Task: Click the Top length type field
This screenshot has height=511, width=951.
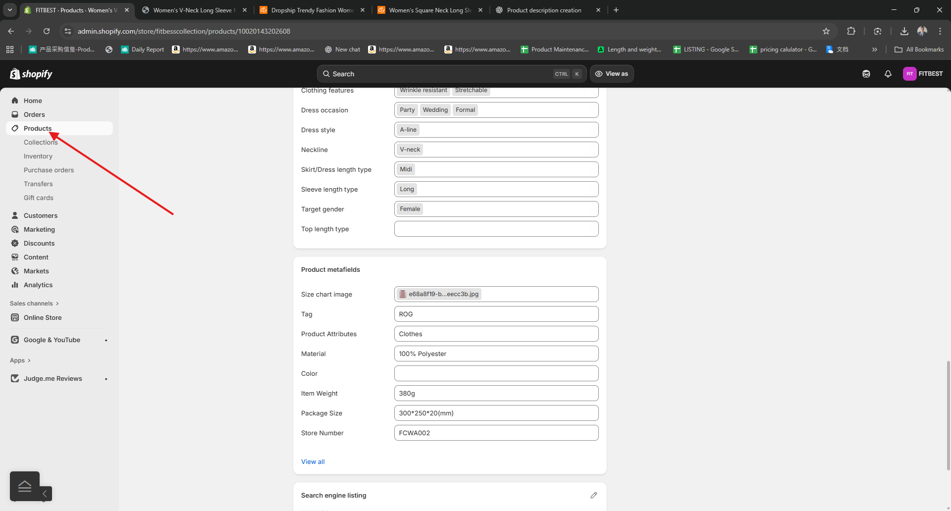Action: pos(496,229)
